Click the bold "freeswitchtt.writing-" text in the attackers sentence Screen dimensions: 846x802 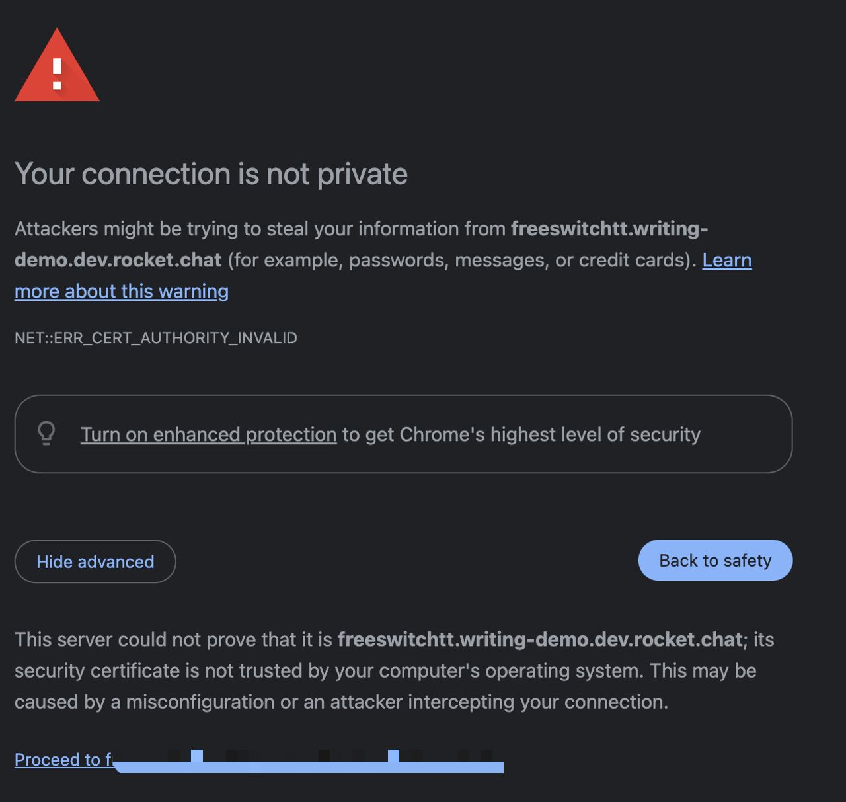coord(609,229)
